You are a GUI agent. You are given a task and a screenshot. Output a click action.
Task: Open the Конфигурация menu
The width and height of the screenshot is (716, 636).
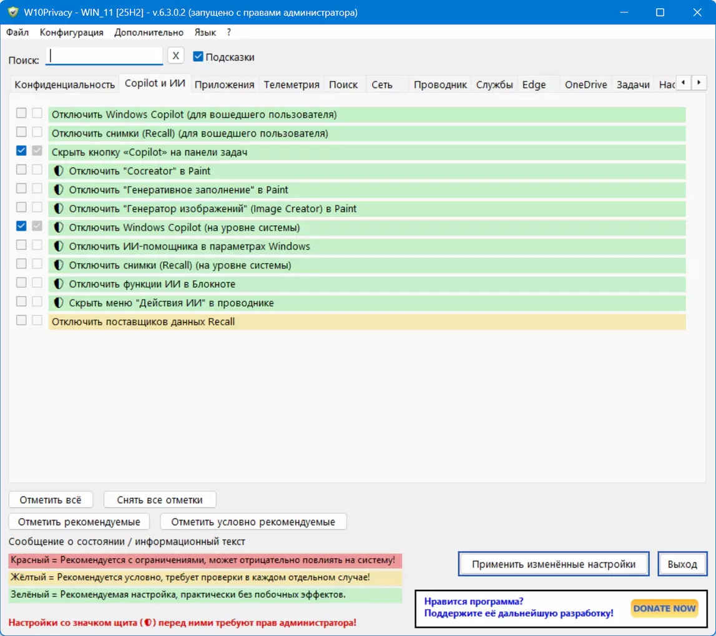tap(72, 32)
